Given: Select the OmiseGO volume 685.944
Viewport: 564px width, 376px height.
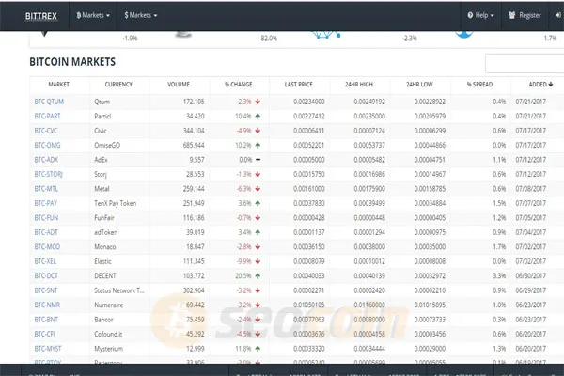Looking at the screenshot, I should pos(194,145).
